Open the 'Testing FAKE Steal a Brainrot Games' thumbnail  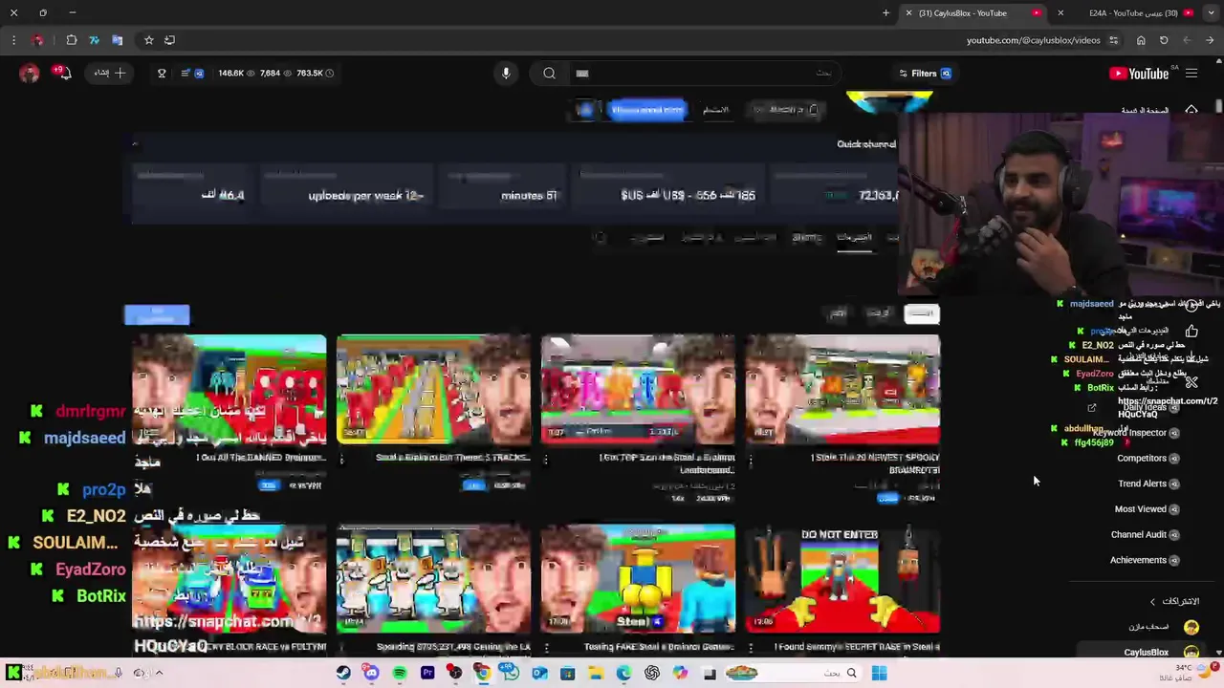coord(638,579)
